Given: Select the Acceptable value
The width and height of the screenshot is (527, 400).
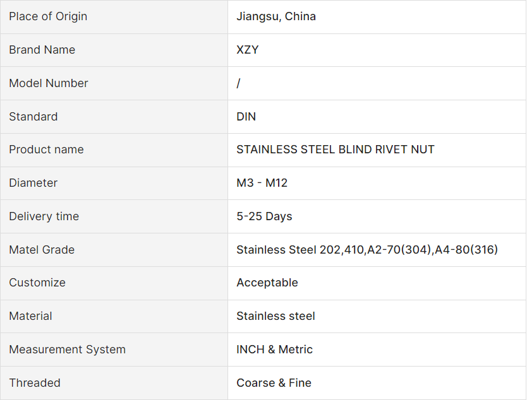Looking at the screenshot, I should [x=267, y=283].
